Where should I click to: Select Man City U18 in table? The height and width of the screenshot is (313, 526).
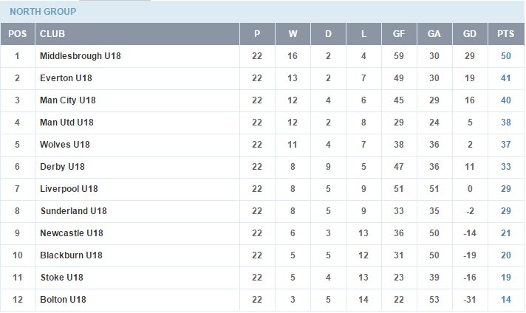(68, 100)
